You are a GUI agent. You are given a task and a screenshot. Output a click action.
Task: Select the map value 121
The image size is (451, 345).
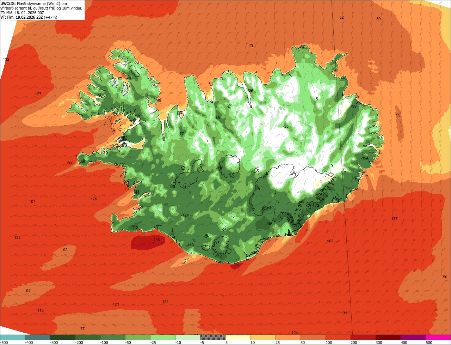pyautogui.click(x=116, y=304)
